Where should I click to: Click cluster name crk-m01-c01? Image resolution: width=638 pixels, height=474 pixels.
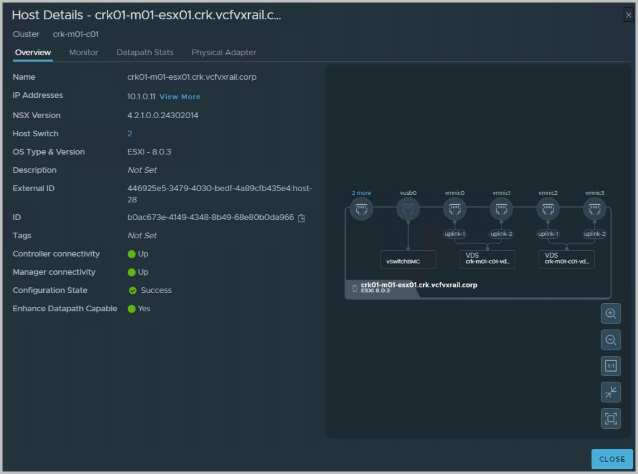(76, 34)
